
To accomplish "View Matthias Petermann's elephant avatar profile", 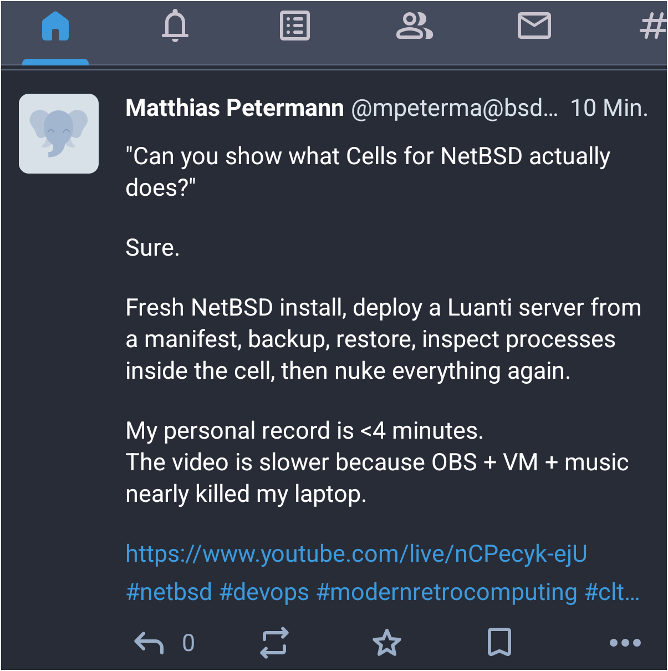I will (59, 134).
